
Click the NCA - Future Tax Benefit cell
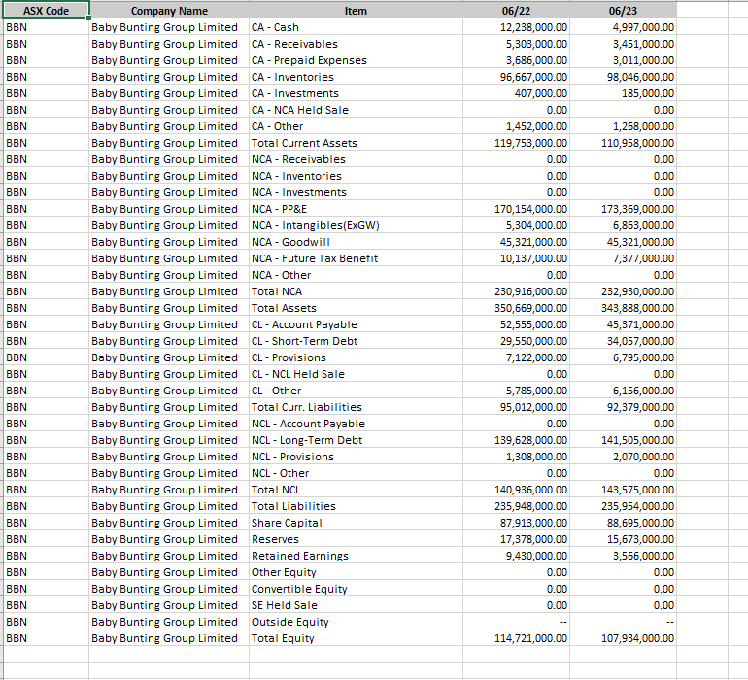click(356, 258)
